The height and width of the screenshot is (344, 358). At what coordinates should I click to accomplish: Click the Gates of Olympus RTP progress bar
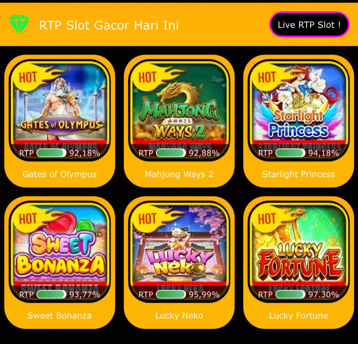point(51,153)
